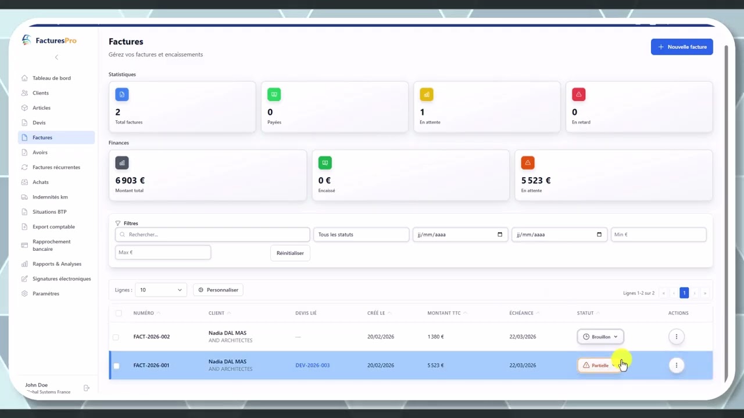This screenshot has width=744, height=418.
Task: Sort by the MONTANT TTC column
Action: pos(447,313)
